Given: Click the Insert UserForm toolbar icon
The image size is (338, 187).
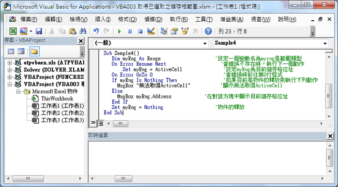Looking at the screenshot, I should click(x=24, y=31).
